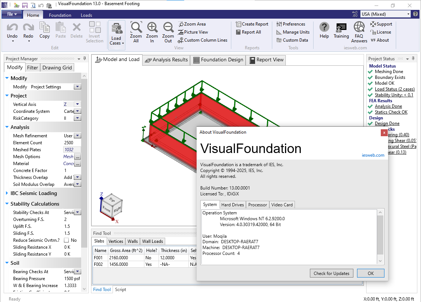Click Load Status (2 cases) link
Viewport: 421px width, 302px height.
[x=395, y=89]
